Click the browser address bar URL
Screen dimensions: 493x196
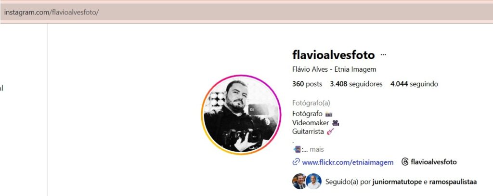pos(51,13)
